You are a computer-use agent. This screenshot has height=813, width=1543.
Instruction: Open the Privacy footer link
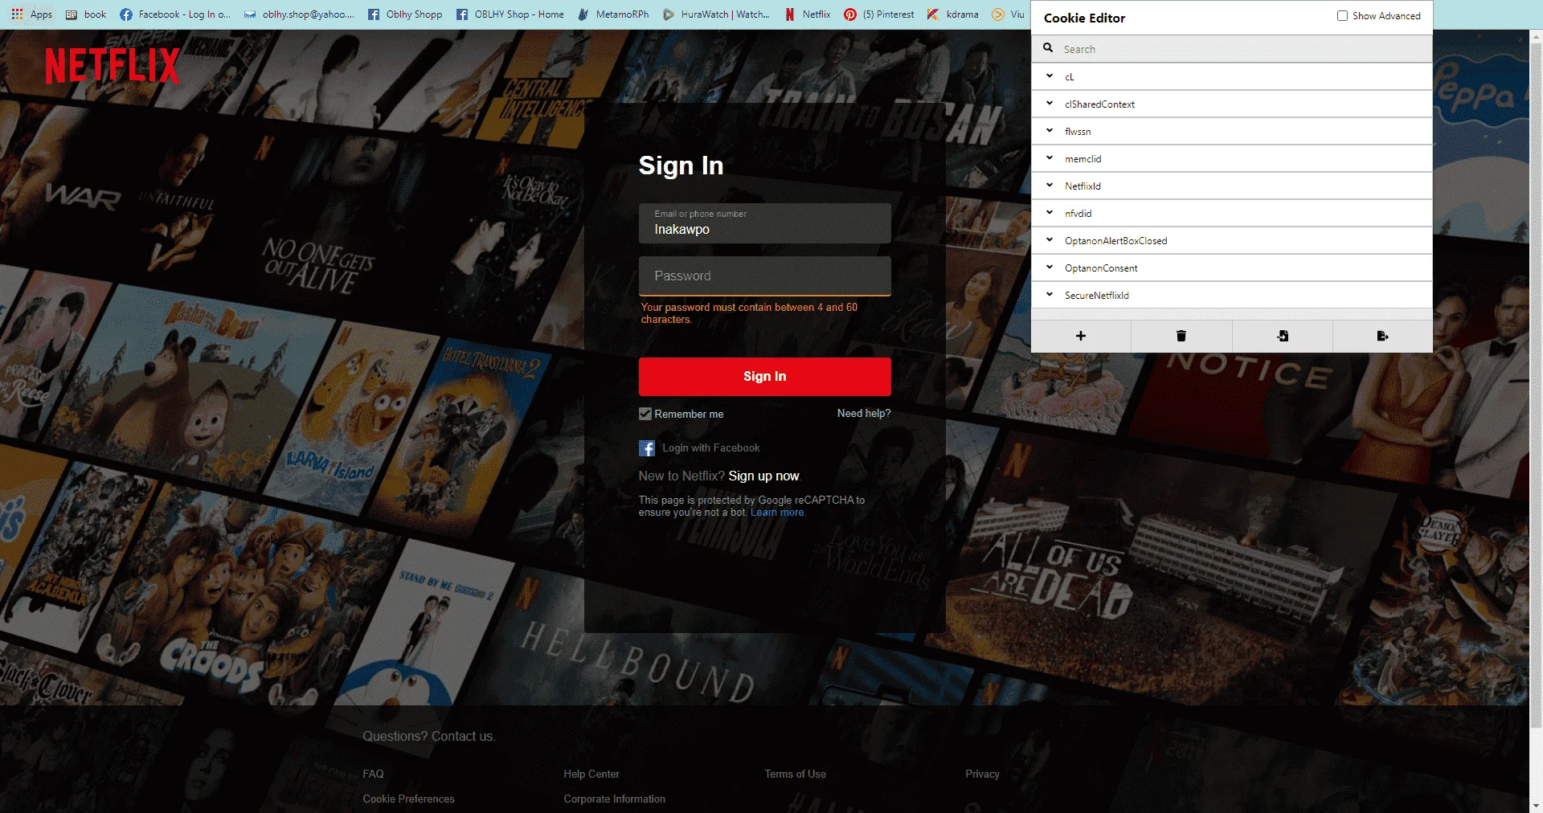tap(982, 774)
